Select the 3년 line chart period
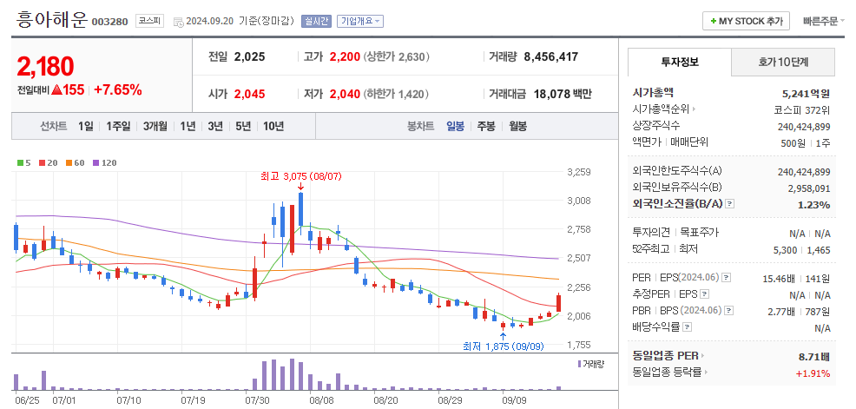This screenshot has width=856, height=409. tap(215, 126)
